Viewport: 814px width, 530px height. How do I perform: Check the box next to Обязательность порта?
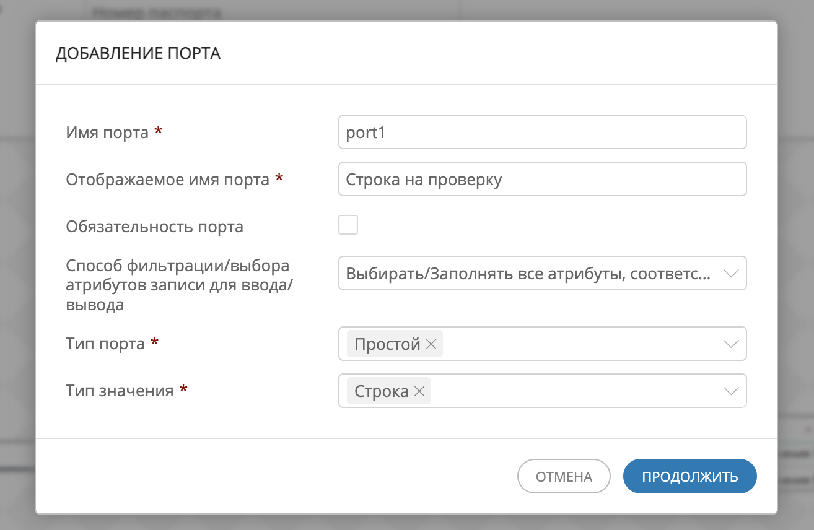click(348, 225)
